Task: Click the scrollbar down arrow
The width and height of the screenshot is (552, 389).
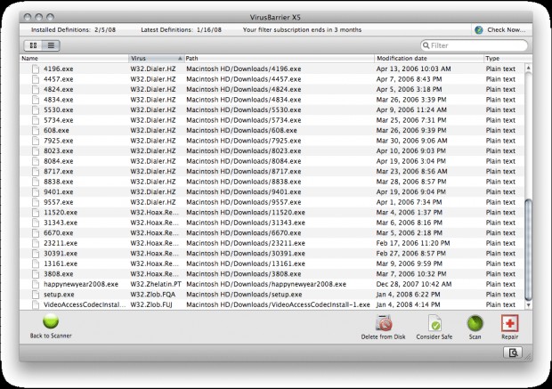Action: pyautogui.click(x=529, y=305)
